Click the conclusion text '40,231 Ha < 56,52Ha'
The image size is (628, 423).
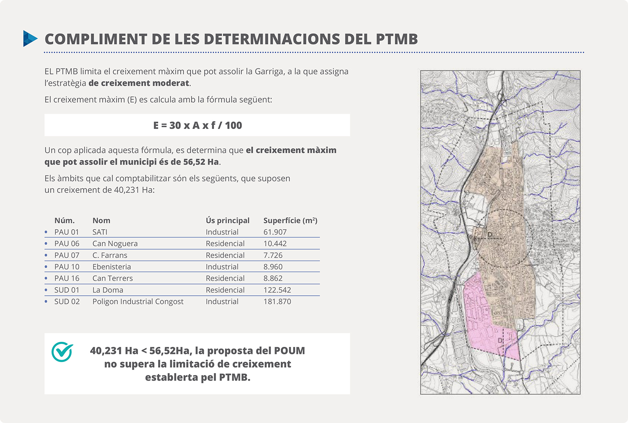tap(140, 351)
